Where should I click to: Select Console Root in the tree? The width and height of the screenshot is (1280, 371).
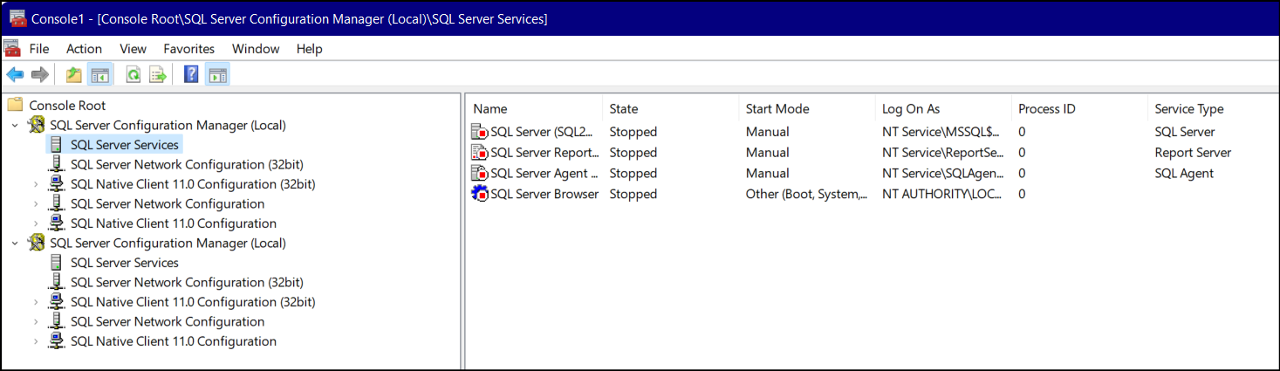[x=67, y=106]
